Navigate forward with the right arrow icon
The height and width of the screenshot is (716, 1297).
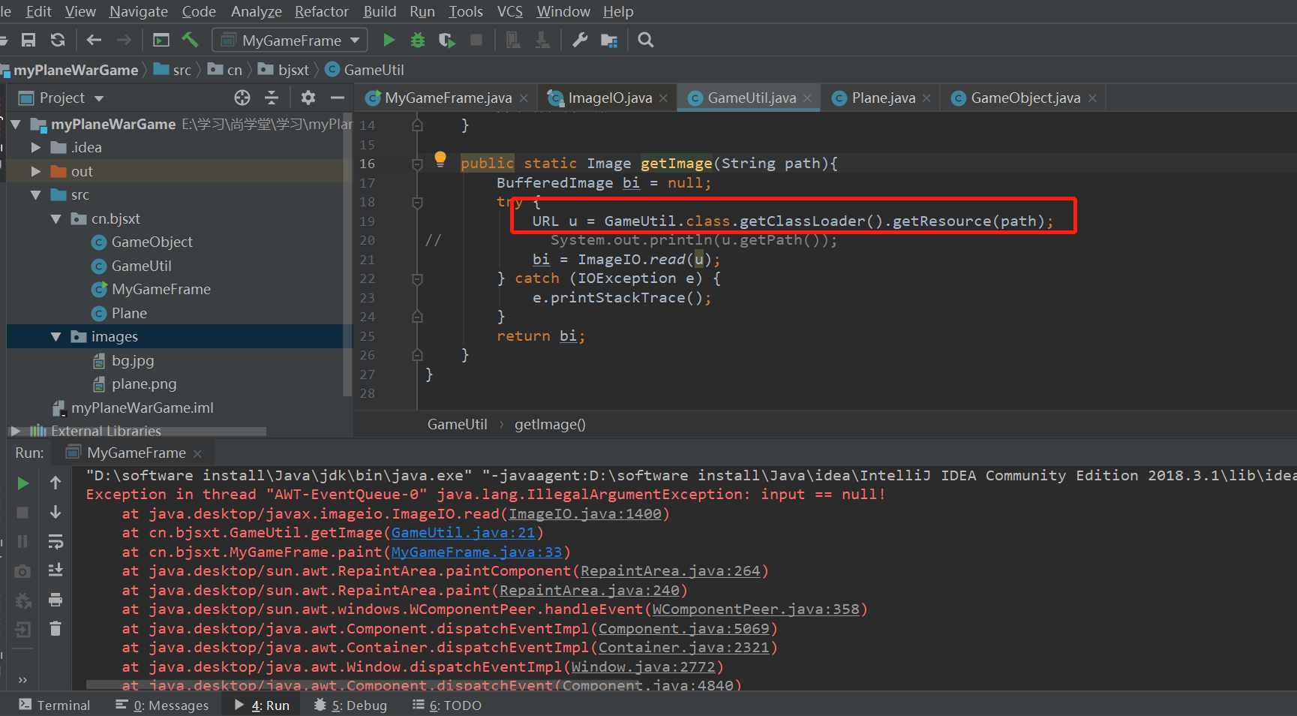tap(124, 40)
